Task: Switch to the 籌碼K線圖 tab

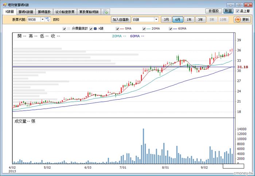Action: pos(26,12)
